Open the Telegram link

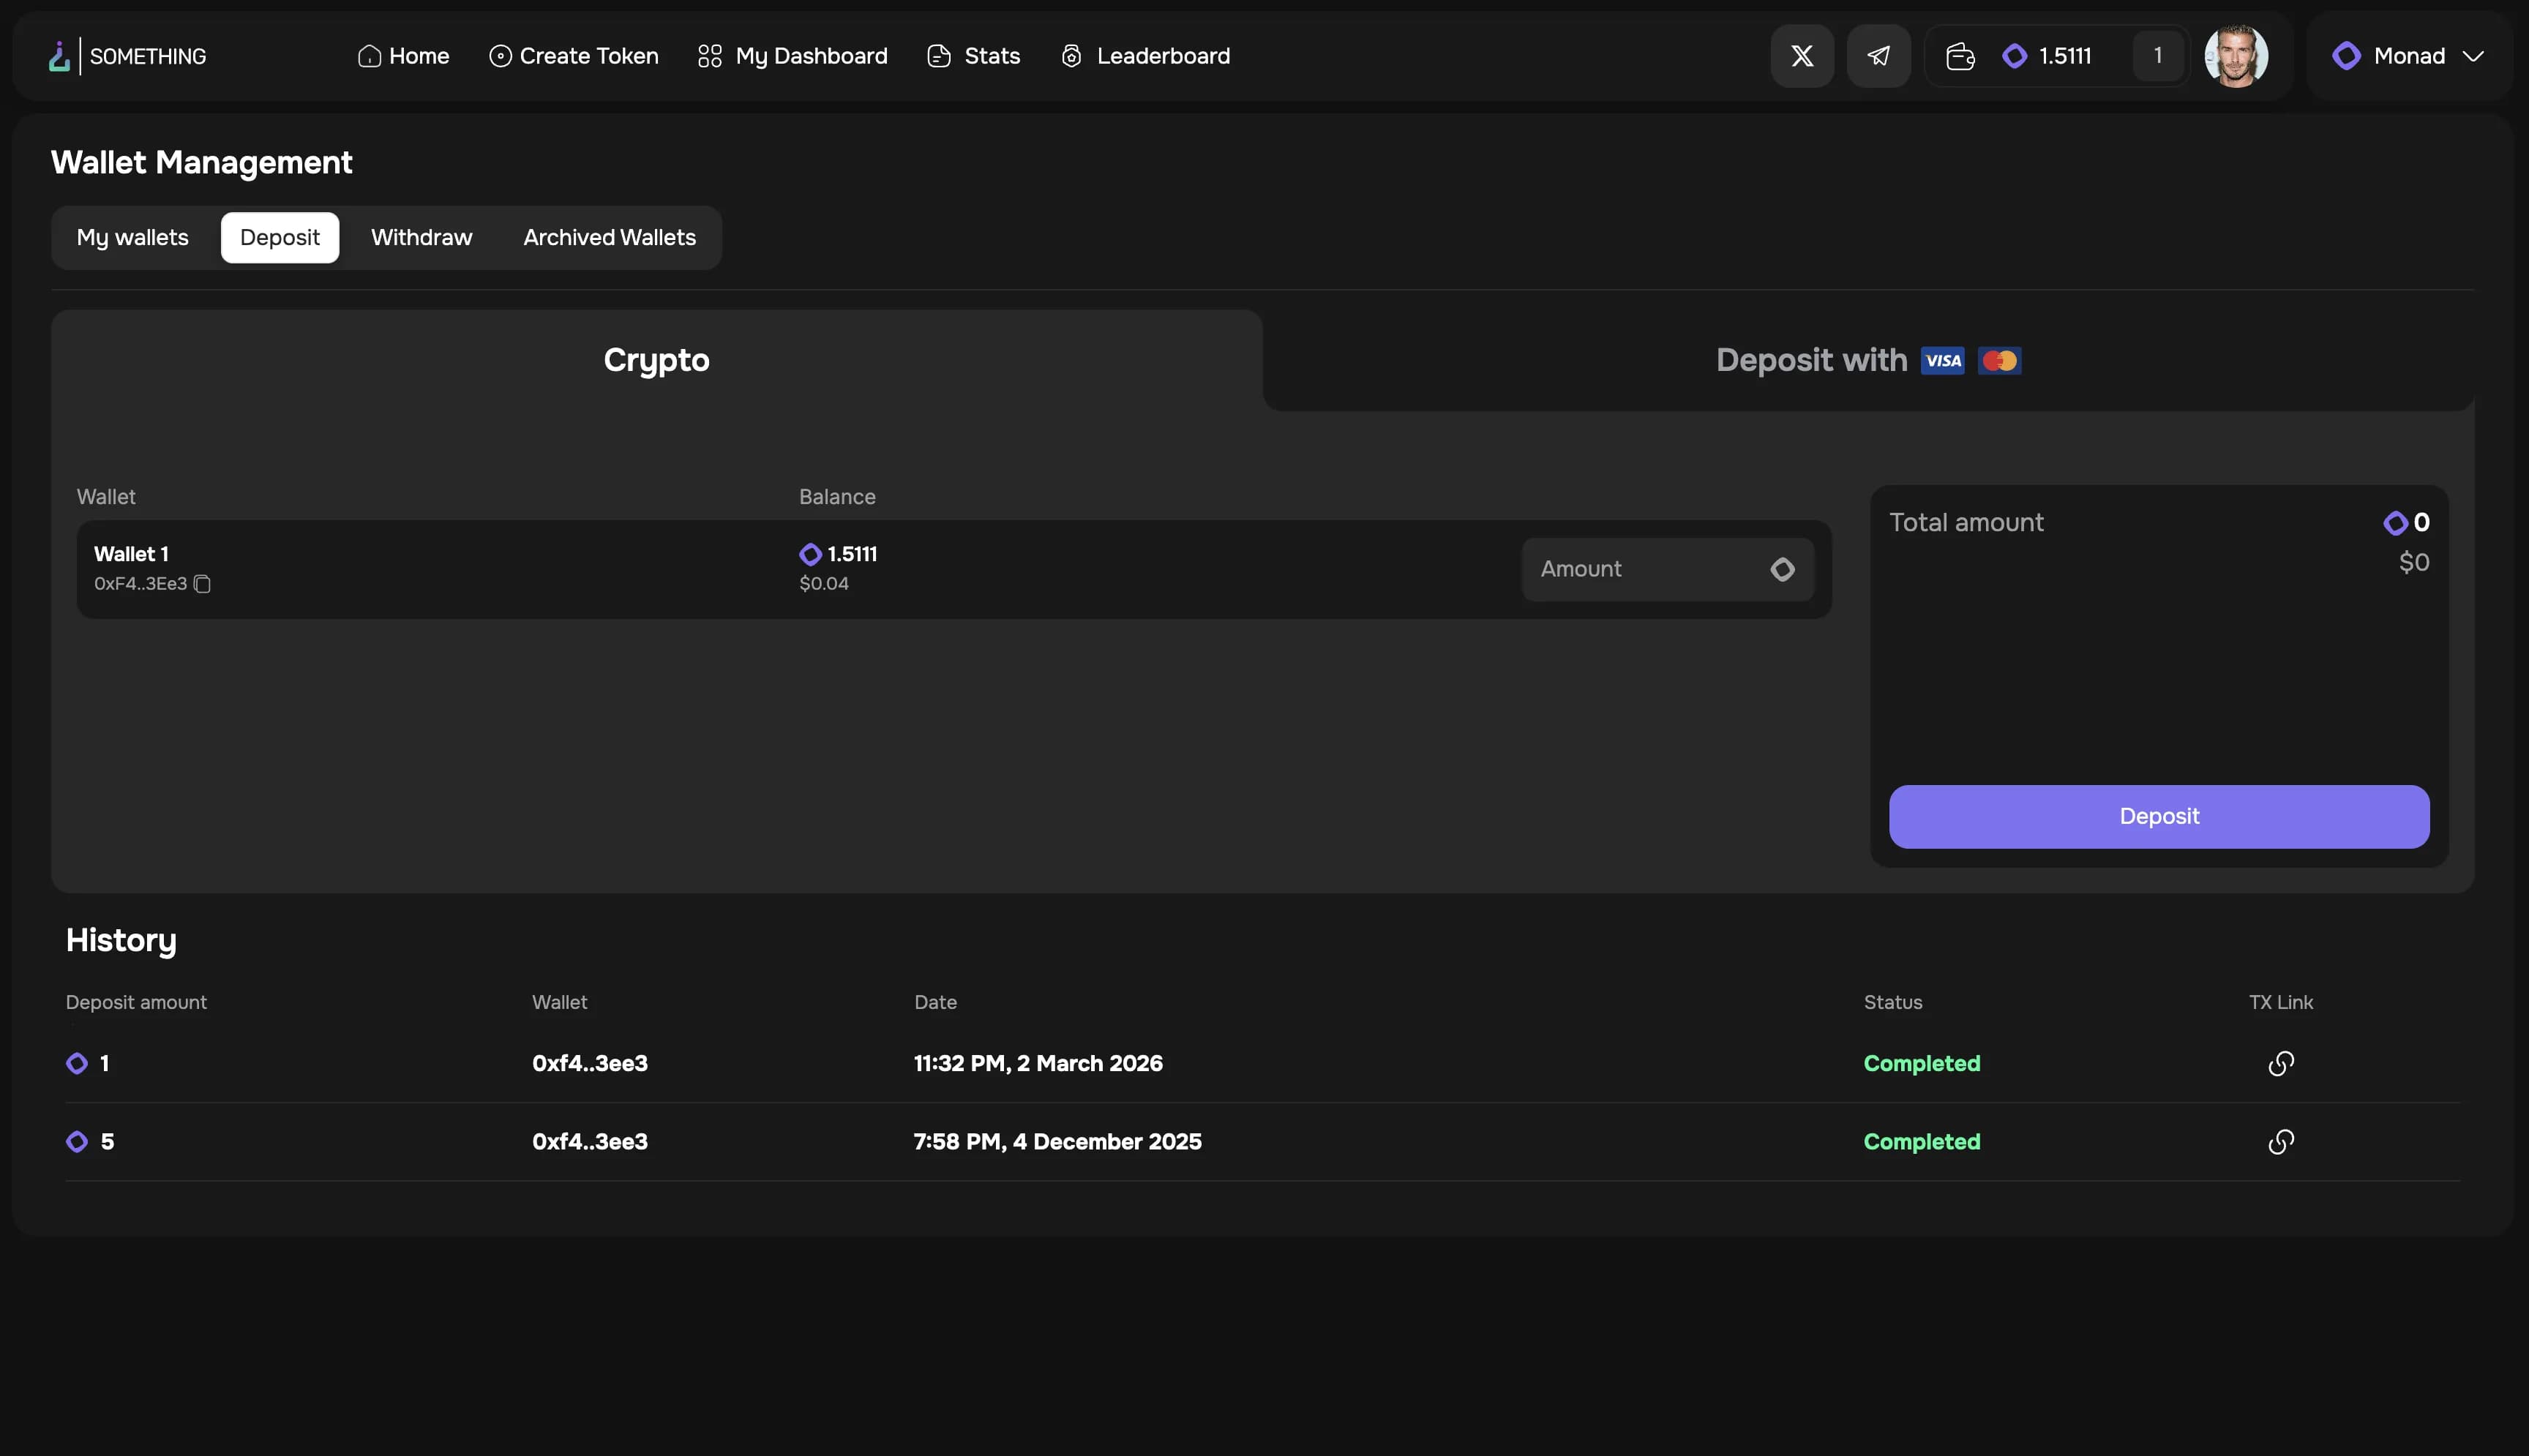click(x=1878, y=55)
